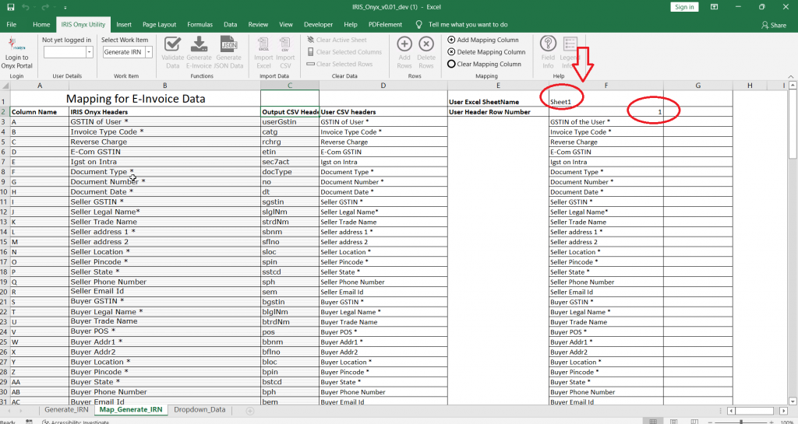This screenshot has width=798, height=424.
Task: Select the 'Seller Trade Name' cell in column B
Action: (x=164, y=222)
